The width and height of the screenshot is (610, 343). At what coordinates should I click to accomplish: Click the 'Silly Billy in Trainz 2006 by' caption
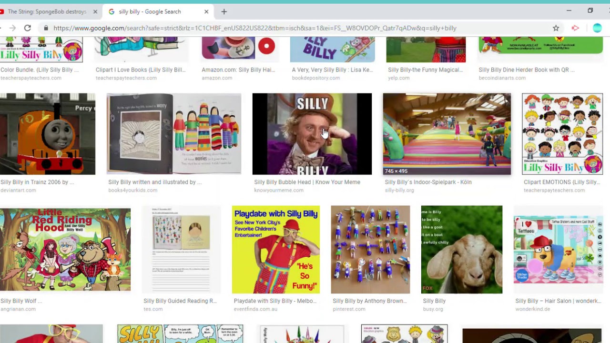click(x=37, y=182)
